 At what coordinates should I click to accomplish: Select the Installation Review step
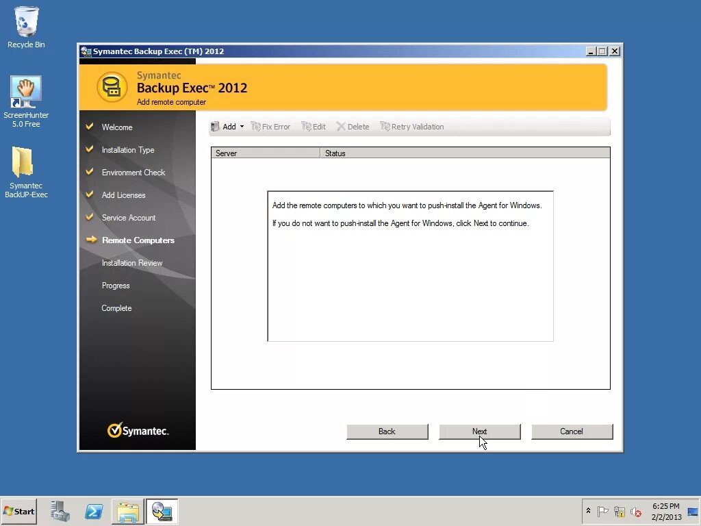point(132,263)
